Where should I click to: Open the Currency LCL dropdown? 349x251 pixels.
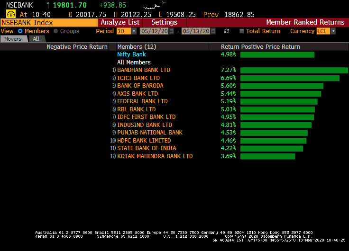[333, 31]
